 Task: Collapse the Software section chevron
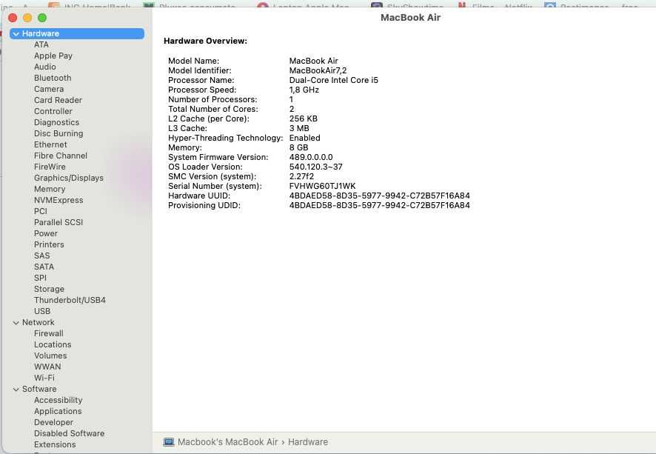pyautogui.click(x=16, y=389)
